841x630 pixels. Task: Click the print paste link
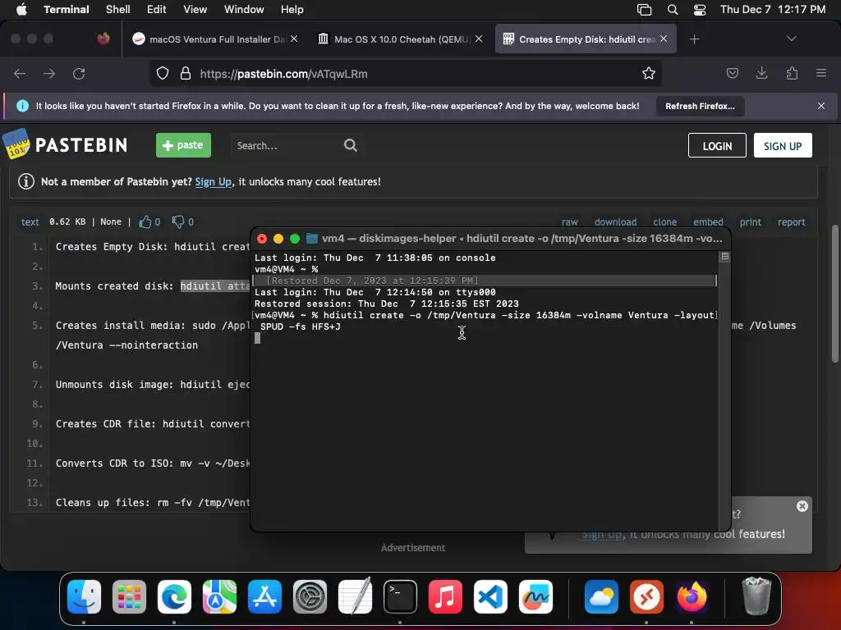pos(751,221)
